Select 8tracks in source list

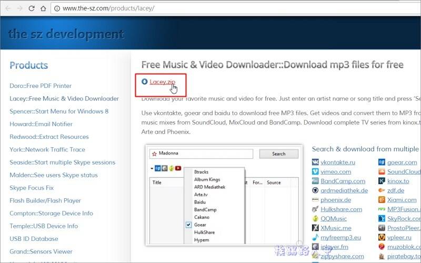point(201,172)
